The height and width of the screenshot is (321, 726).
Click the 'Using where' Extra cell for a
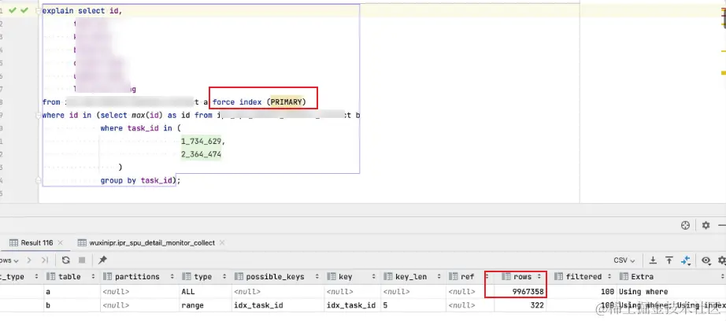[643, 292]
